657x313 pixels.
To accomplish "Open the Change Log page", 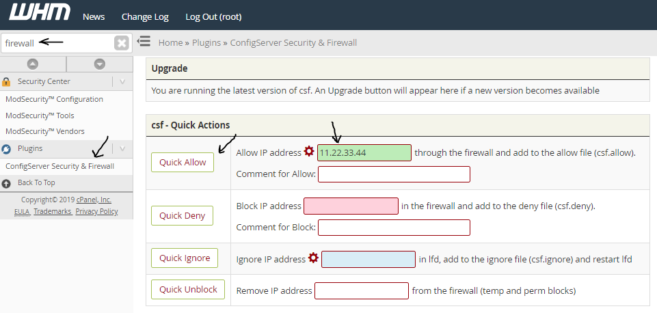I will pos(145,17).
